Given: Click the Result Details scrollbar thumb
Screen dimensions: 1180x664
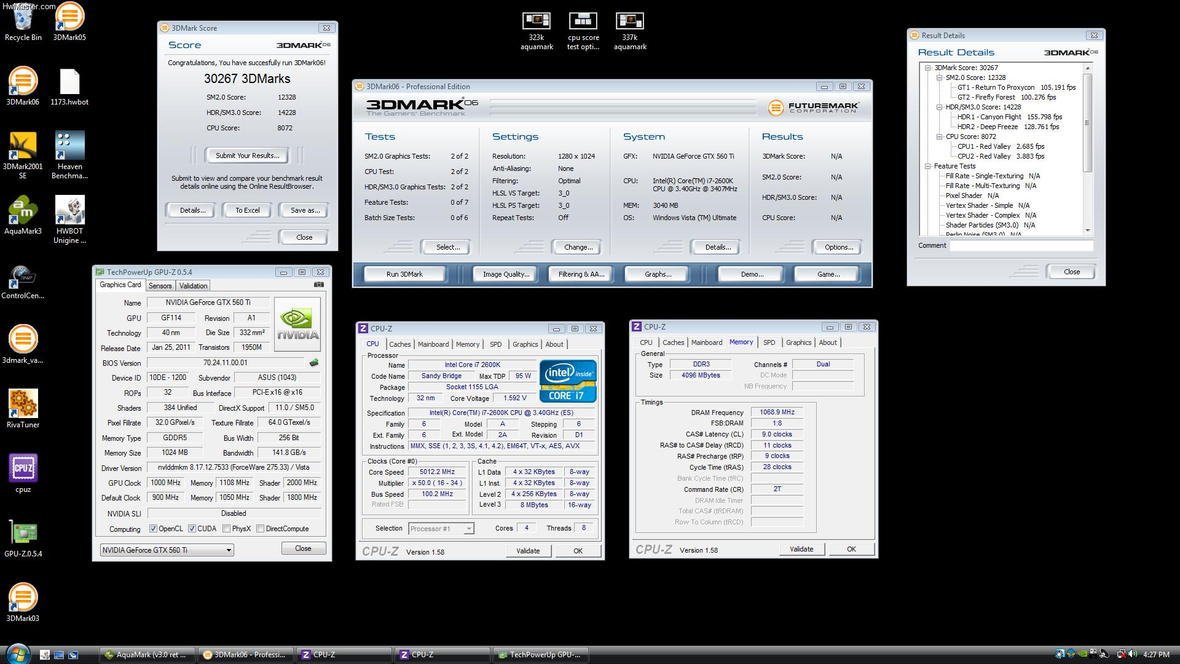Looking at the screenshot, I should [1088, 122].
